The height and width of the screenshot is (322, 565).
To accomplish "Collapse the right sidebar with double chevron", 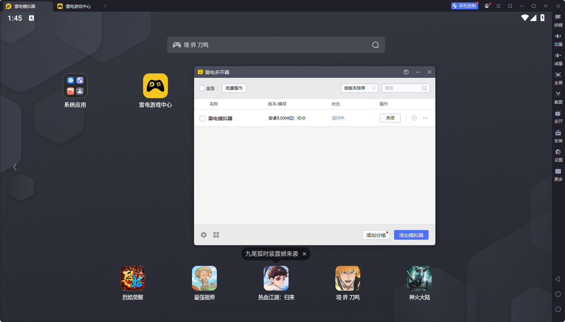I will click(558, 6).
